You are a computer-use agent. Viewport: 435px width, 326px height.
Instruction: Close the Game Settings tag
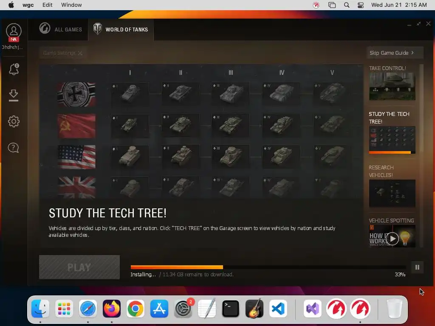tap(80, 53)
